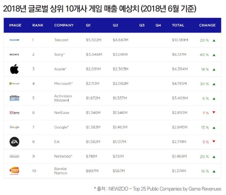Click green up arrow in Google row
The height and width of the screenshot is (195, 226).
pyautogui.click(x=214, y=128)
